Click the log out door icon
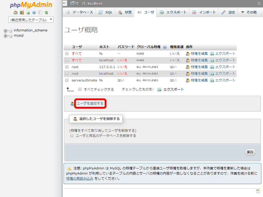 click(22, 13)
